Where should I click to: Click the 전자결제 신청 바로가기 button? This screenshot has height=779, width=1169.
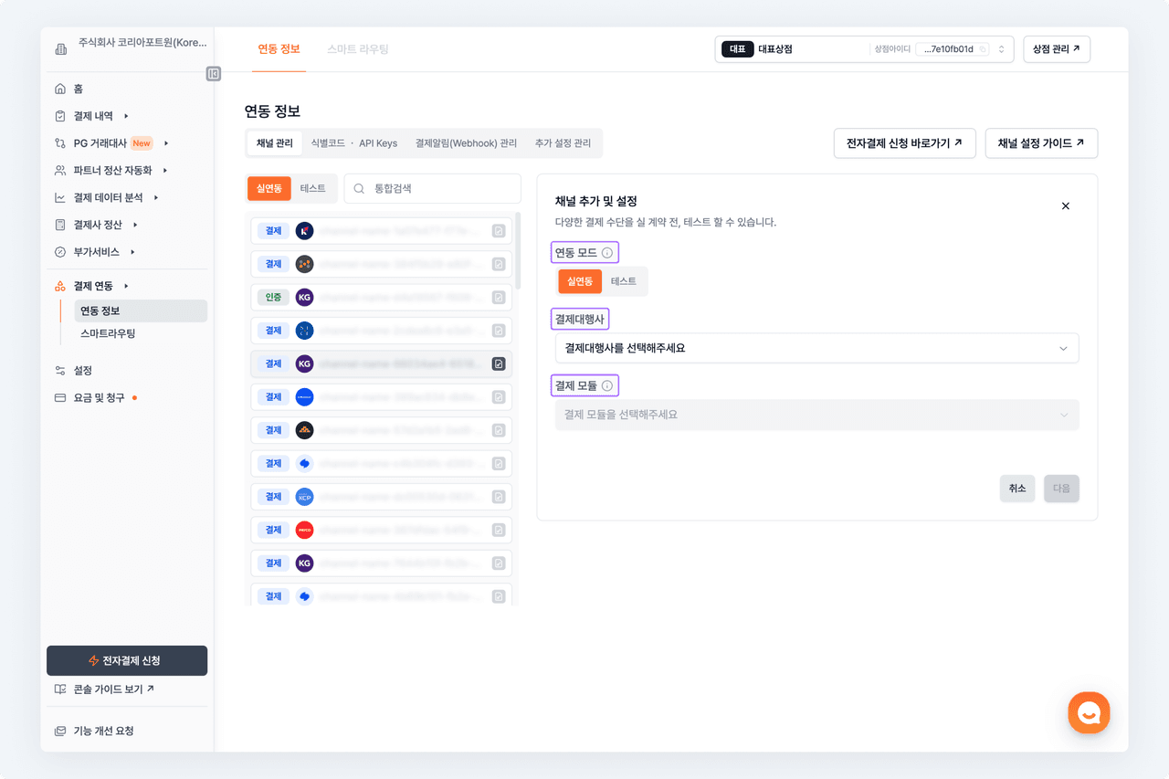[x=904, y=143]
